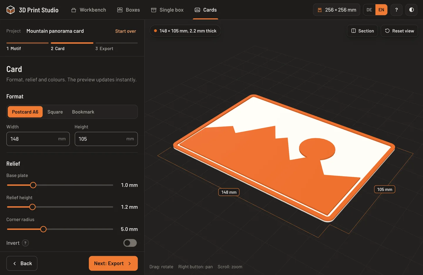The height and width of the screenshot is (275, 423).
Task: Choose the Bookmark format
Action: [83, 112]
